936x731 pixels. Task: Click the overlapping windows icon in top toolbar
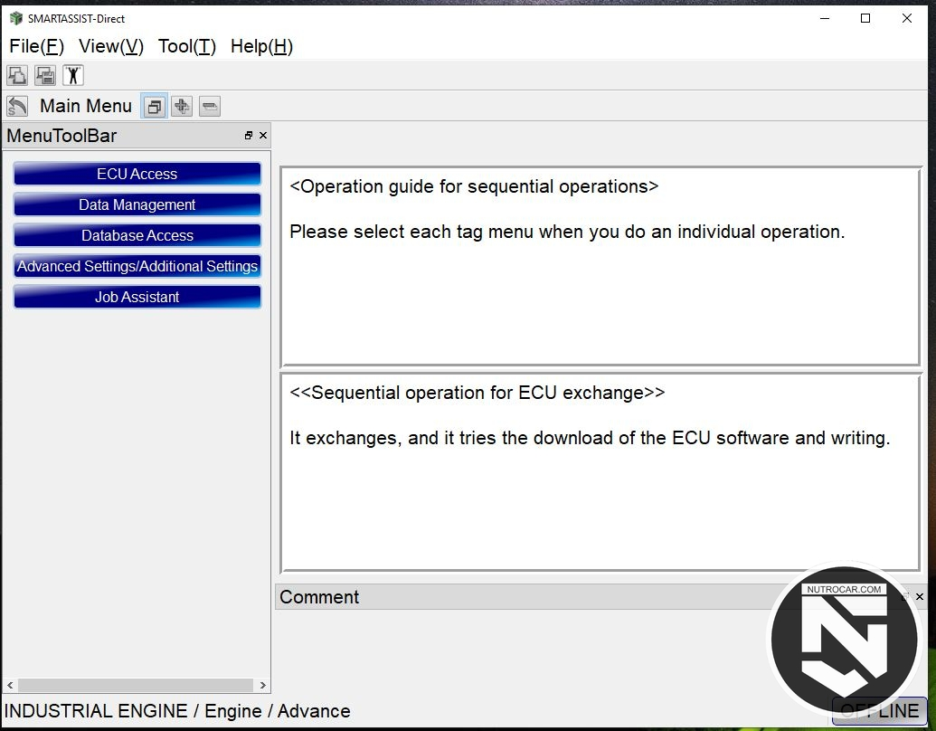pos(17,75)
